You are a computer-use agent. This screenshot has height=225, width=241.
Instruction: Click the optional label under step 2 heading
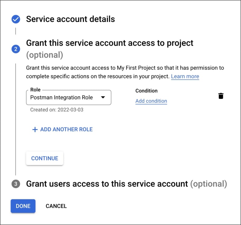pos(45,55)
